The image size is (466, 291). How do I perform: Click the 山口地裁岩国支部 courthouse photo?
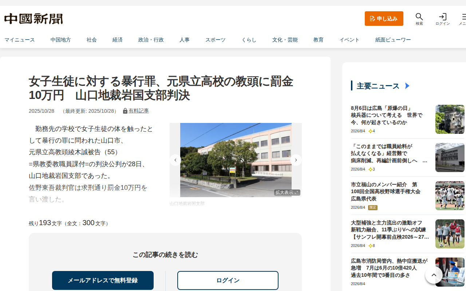tap(236, 160)
